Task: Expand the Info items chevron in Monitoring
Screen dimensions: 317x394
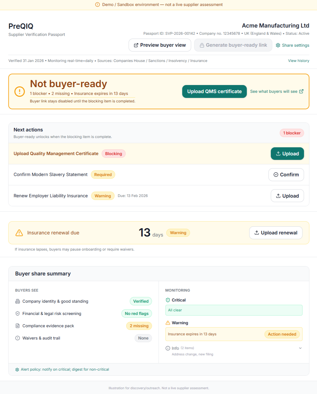Action: pos(300,348)
